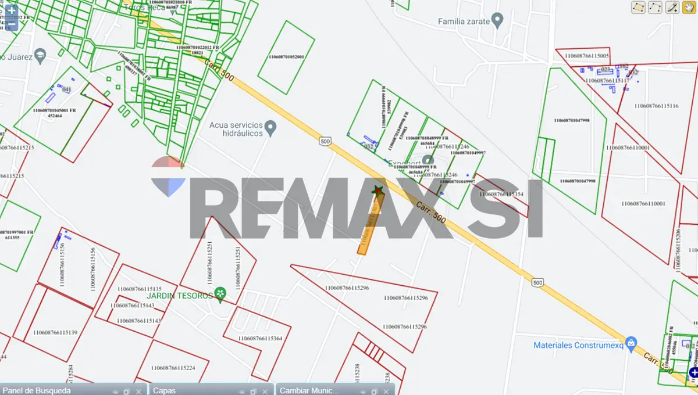Click the 500 shield near Acua servicios
Viewport: 698px width, 395px height.
(x=325, y=141)
